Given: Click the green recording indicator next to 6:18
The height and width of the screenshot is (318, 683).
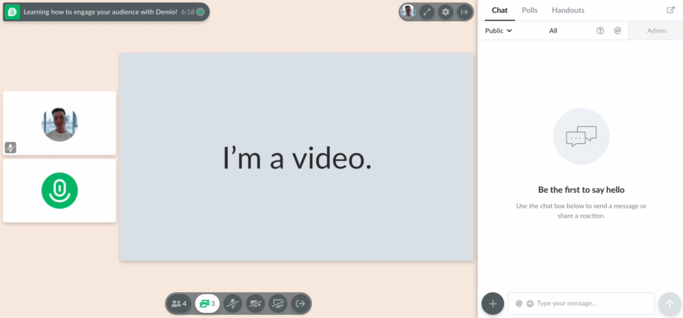Looking at the screenshot, I should tap(200, 12).
